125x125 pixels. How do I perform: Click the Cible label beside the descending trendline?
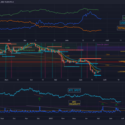click(x=107, y=65)
